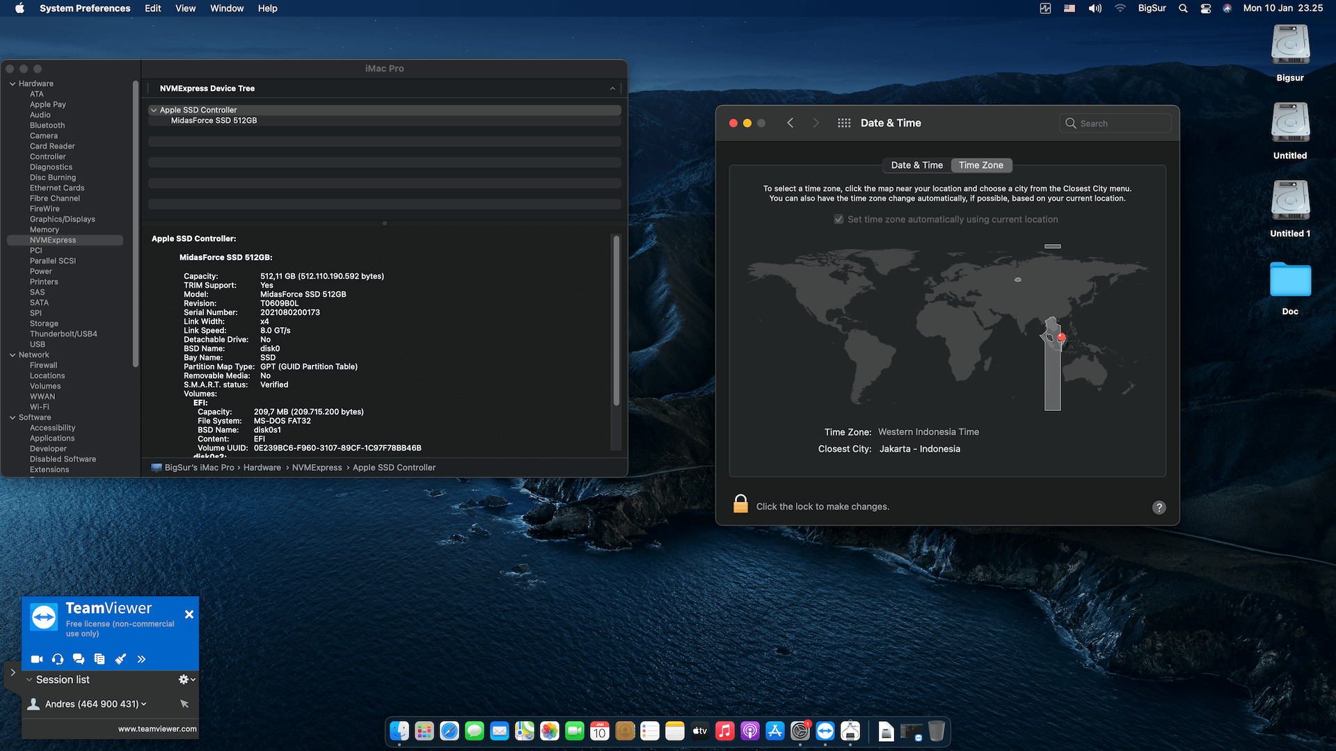Click remote control cursor toggle for Andres
The image size is (1336, 751).
point(184,704)
